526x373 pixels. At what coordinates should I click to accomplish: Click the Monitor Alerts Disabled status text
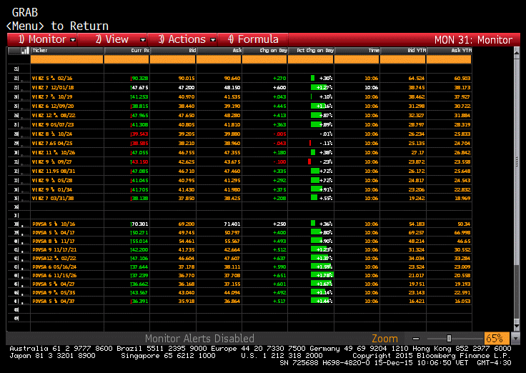click(199, 339)
